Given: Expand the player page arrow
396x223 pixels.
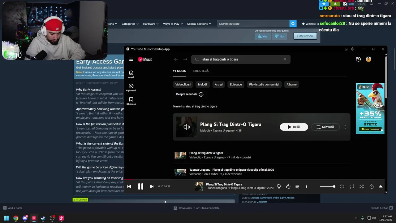Looking at the screenshot, I should [x=381, y=186].
